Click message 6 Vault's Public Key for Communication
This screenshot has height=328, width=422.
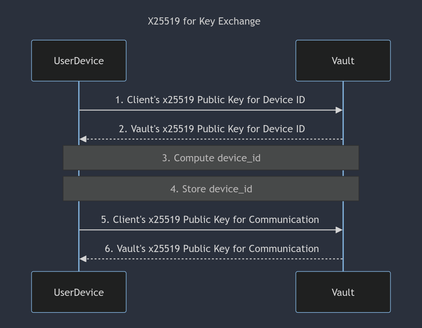pos(212,249)
